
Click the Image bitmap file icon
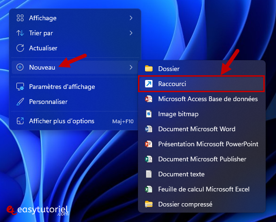pos(149,114)
